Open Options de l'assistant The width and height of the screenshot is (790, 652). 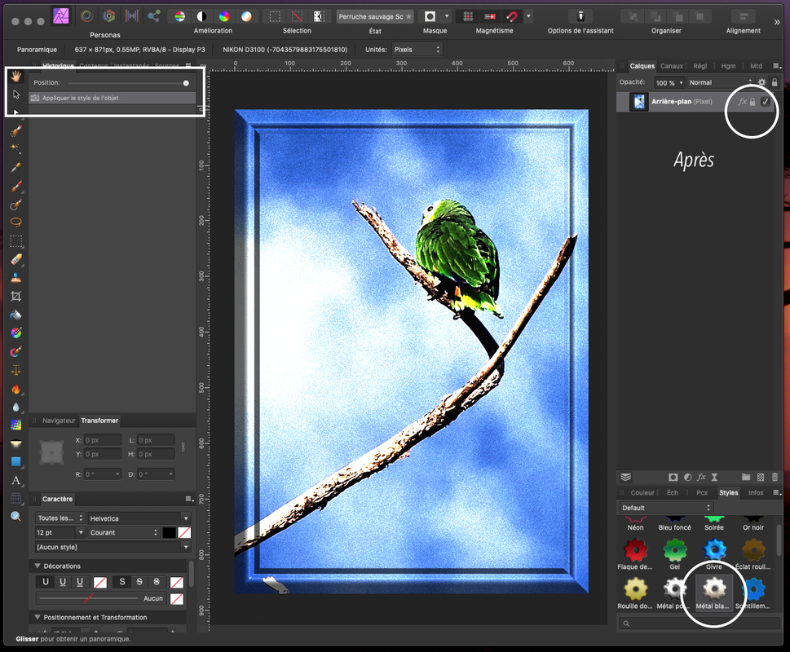580,16
